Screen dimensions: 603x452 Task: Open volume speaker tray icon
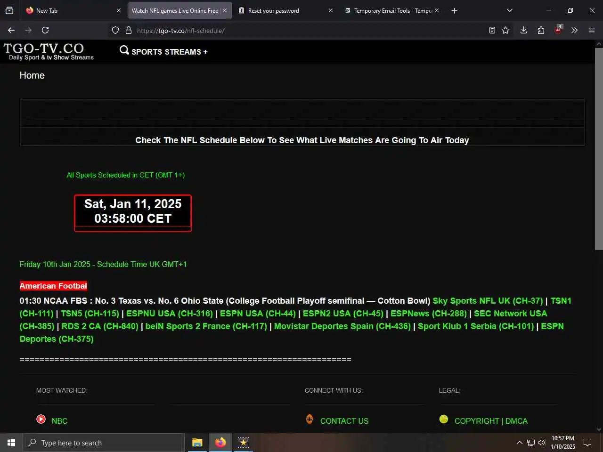542,443
